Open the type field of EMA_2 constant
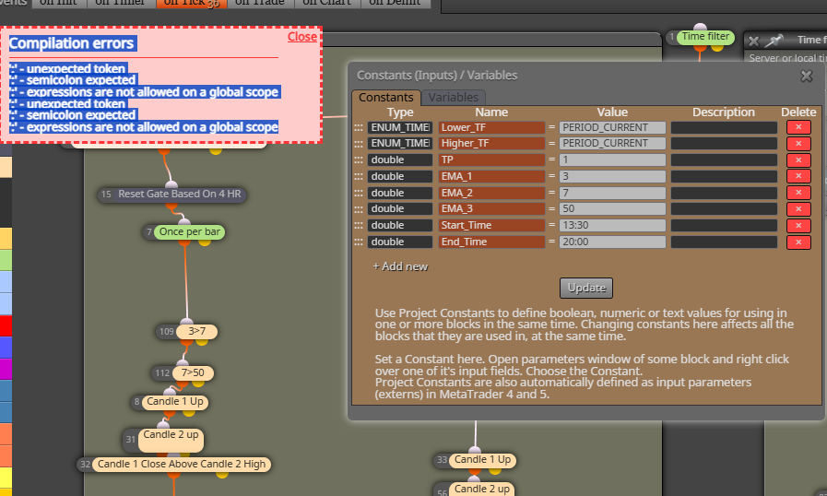 coord(400,193)
